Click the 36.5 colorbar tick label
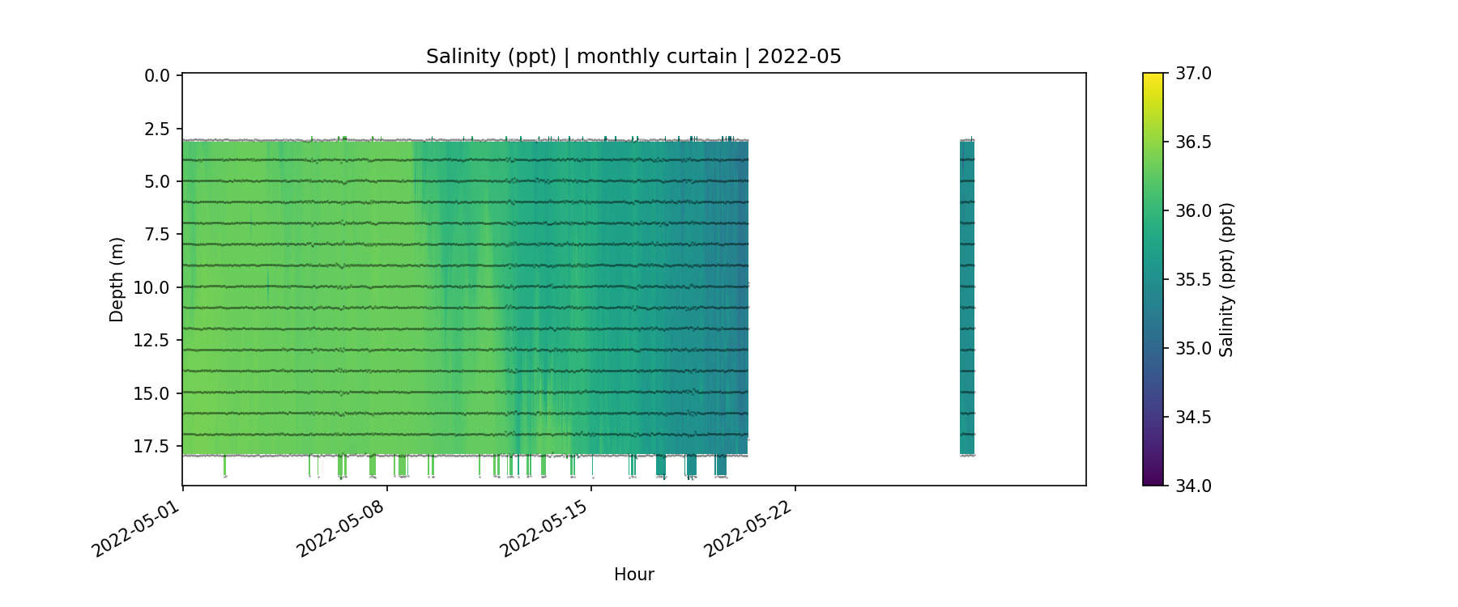 click(x=1193, y=142)
